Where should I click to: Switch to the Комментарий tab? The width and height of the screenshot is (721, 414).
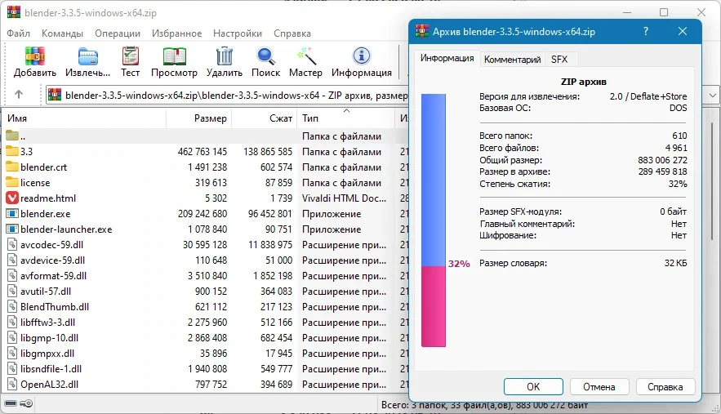(512, 60)
